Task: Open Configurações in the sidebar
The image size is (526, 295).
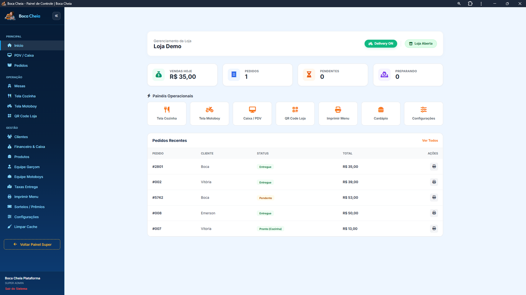Action: (32, 217)
